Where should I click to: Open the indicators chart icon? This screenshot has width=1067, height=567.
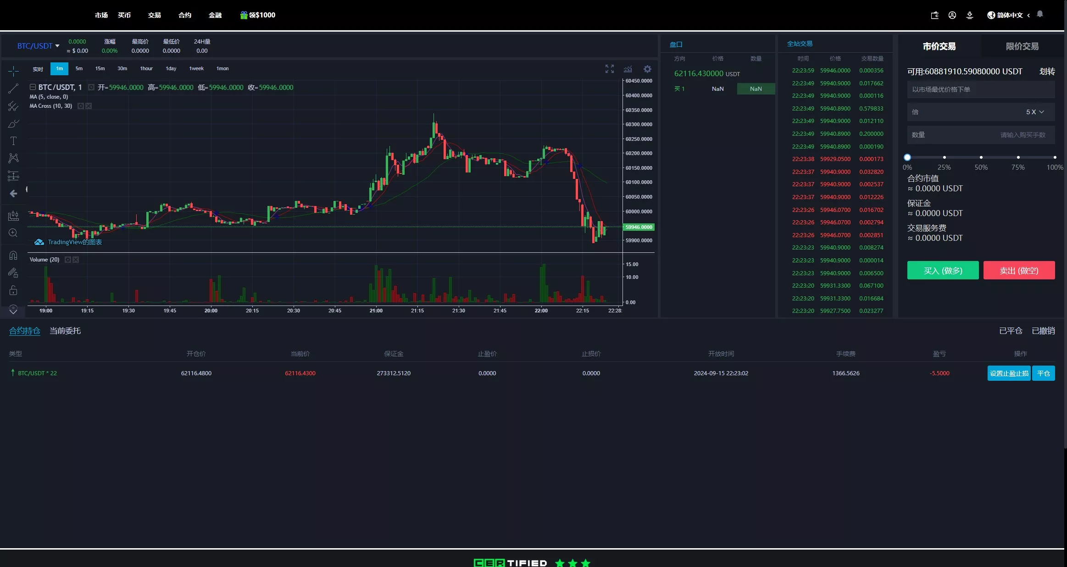tap(628, 69)
